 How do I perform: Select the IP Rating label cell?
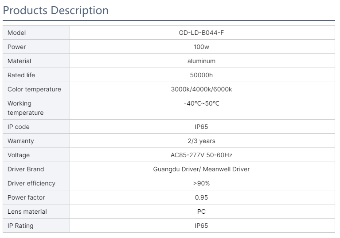click(x=36, y=226)
